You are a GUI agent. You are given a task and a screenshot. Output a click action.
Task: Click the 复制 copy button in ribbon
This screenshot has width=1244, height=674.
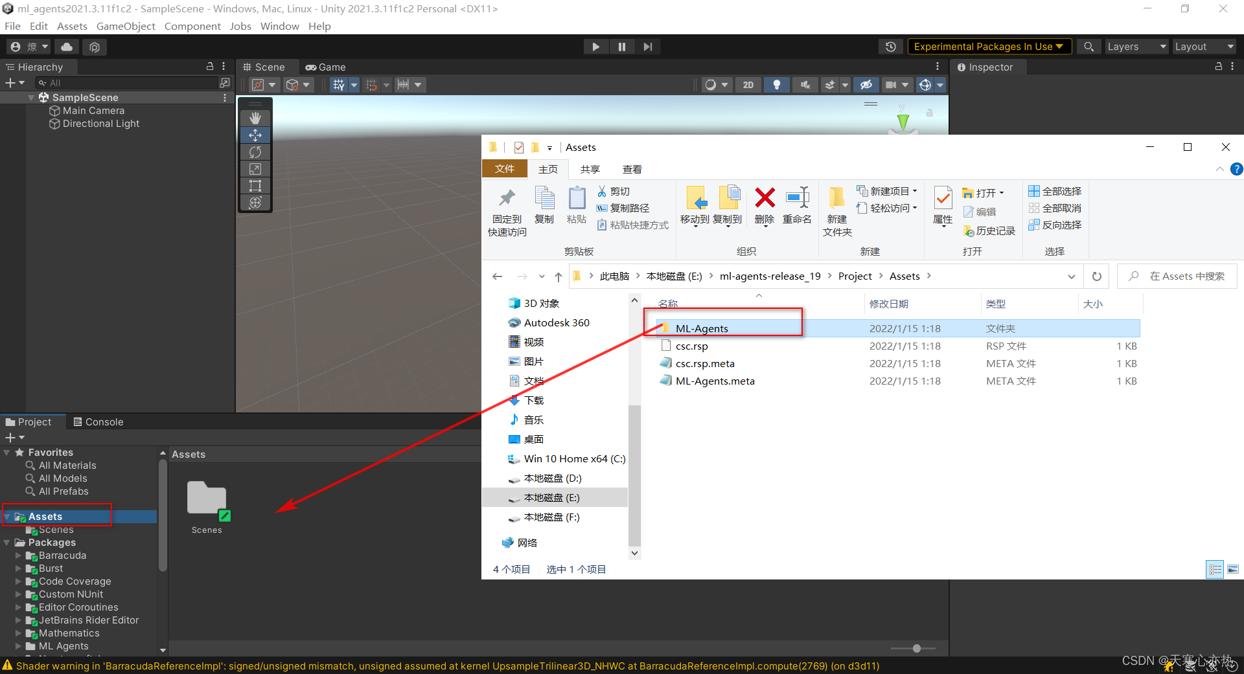[544, 206]
